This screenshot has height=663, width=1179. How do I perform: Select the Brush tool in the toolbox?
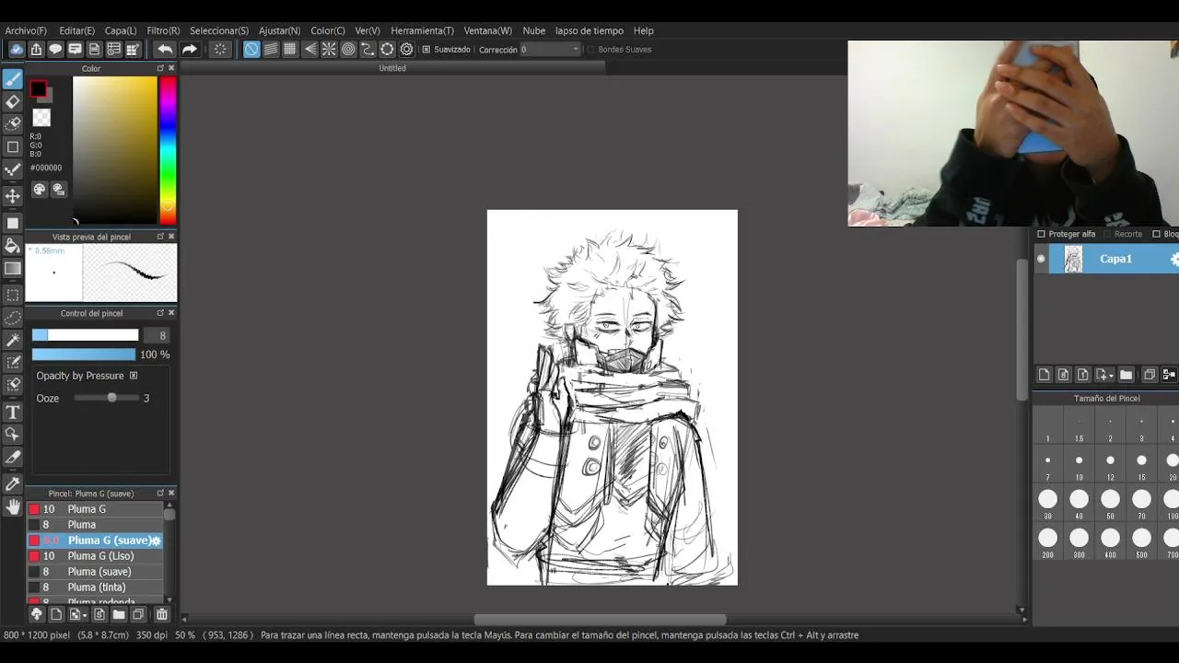13,79
